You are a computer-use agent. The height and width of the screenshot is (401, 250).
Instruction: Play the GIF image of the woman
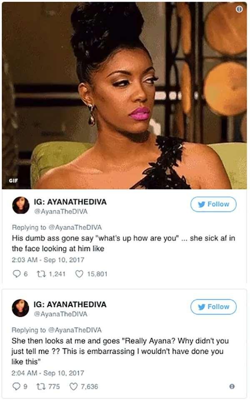tap(124, 96)
